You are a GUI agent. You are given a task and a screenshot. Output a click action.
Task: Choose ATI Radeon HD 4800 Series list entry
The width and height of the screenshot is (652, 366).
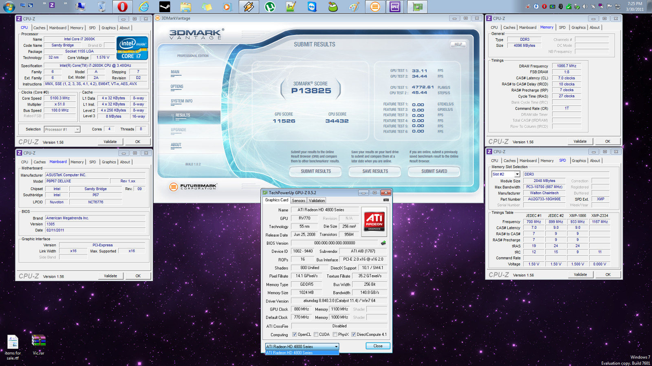tap(302, 353)
